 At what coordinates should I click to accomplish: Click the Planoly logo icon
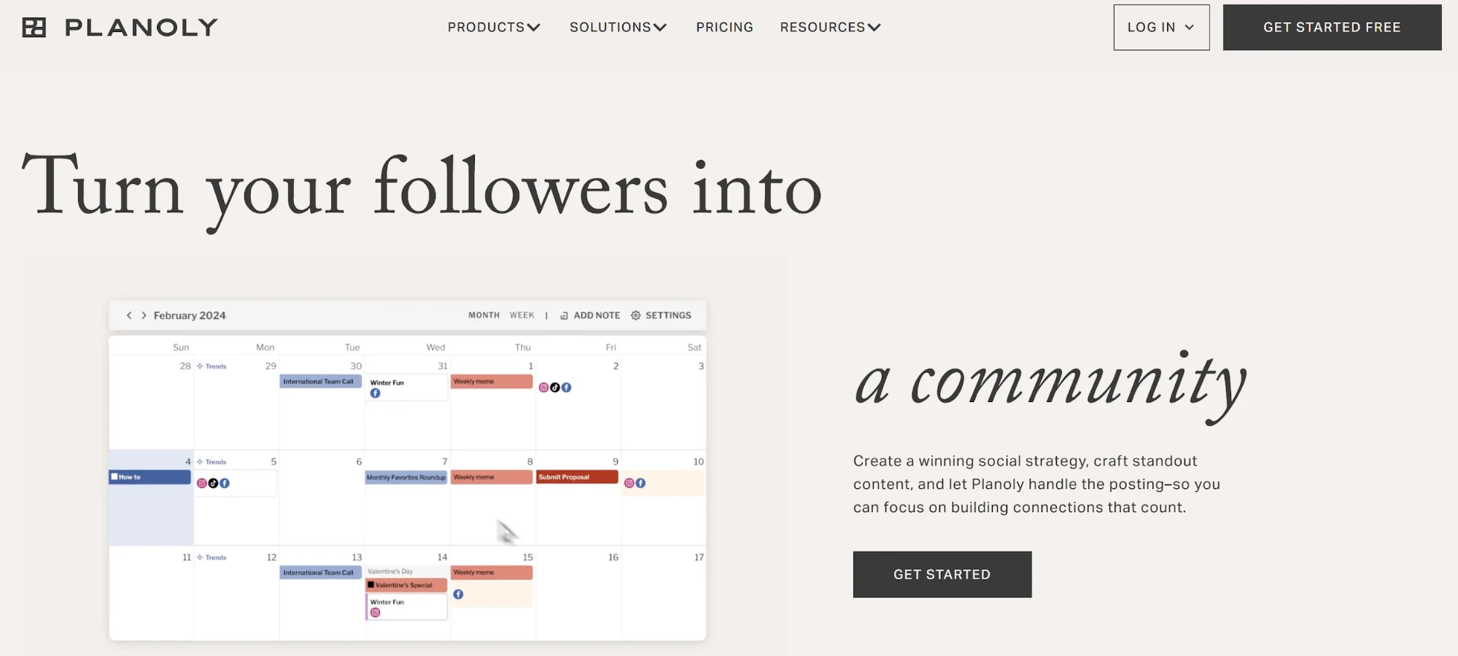pyautogui.click(x=34, y=27)
